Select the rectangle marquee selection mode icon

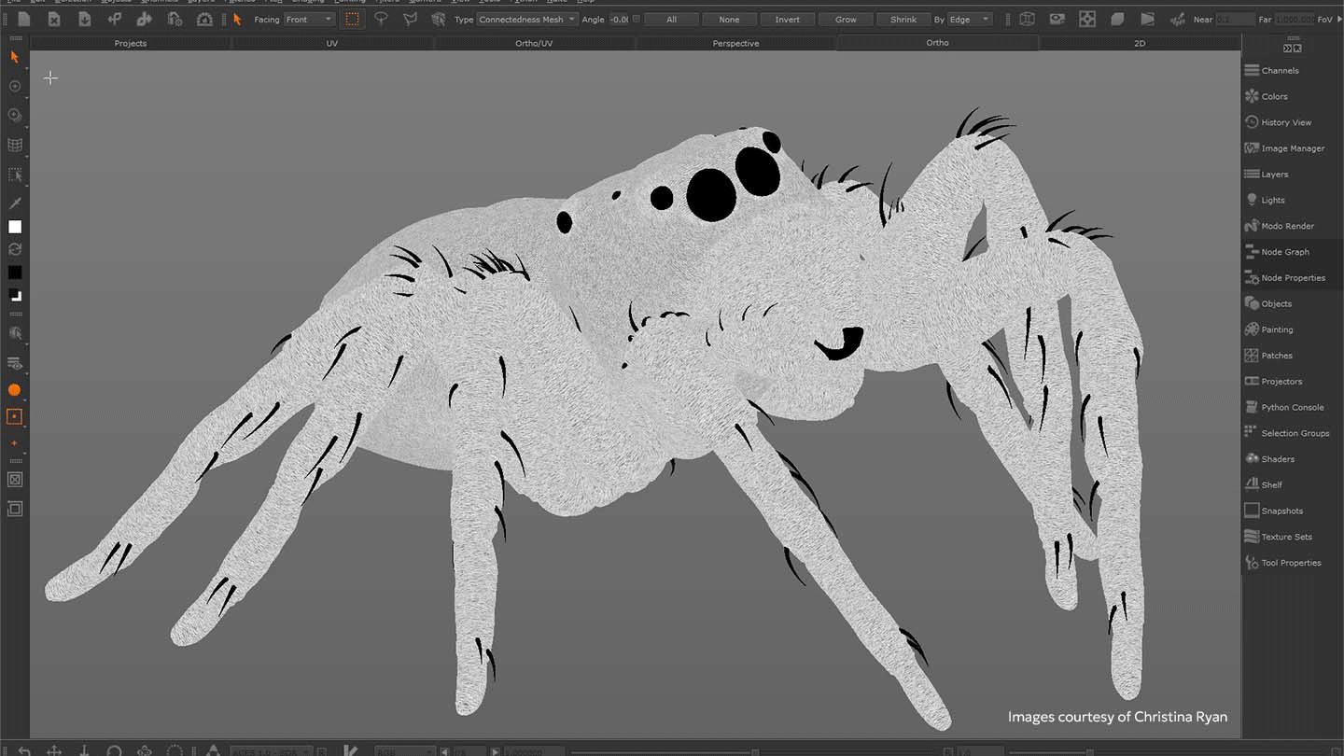point(352,19)
